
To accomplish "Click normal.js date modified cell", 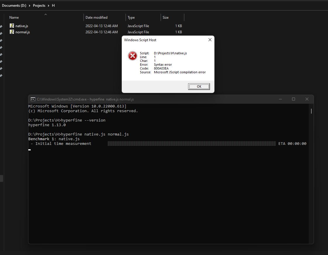I will [x=101, y=32].
